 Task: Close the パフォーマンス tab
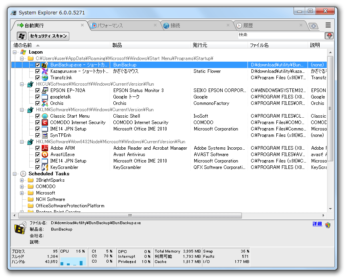point(155,25)
